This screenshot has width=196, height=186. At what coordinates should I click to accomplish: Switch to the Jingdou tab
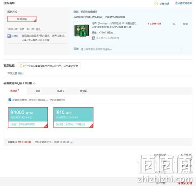38,91
